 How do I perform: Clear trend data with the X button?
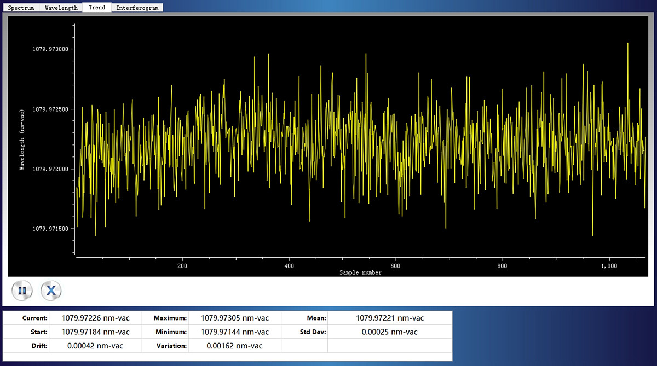[x=51, y=291]
